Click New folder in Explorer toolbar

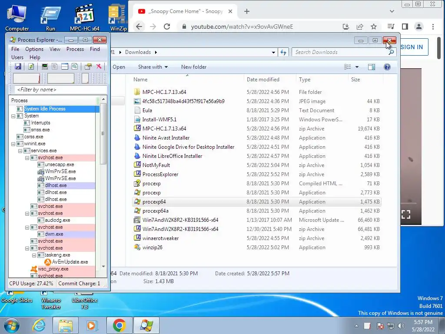pos(193,67)
